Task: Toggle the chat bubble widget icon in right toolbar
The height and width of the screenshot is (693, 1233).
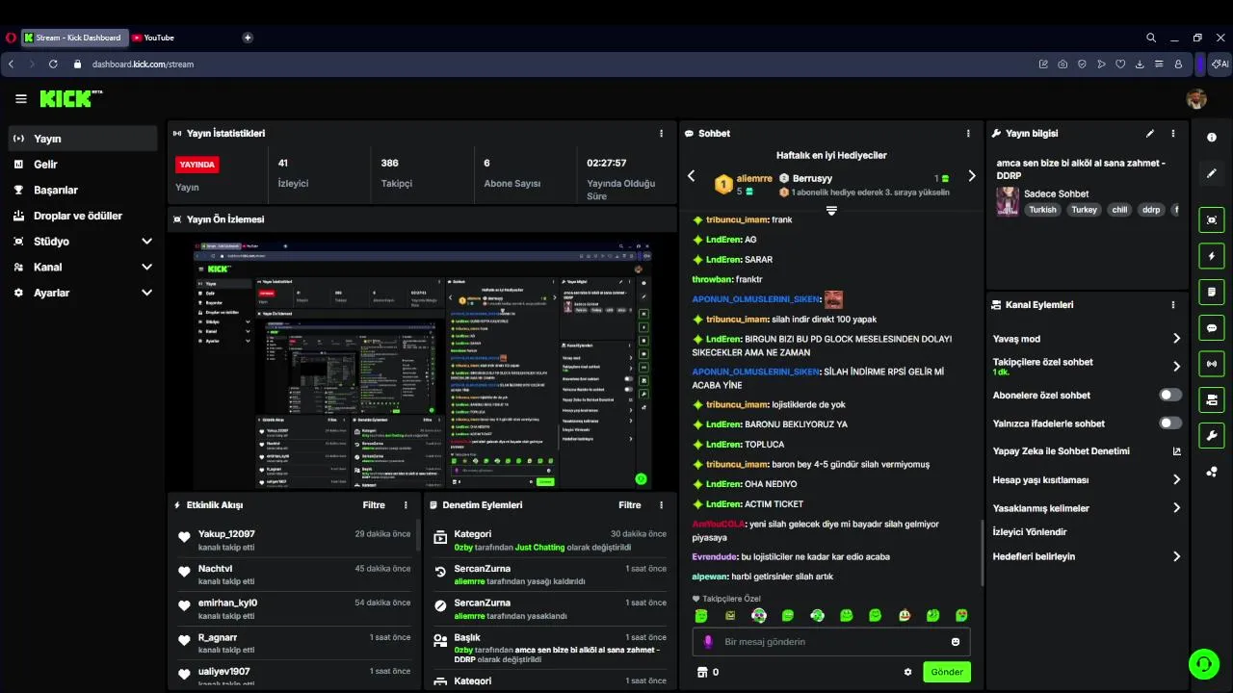Action: (1212, 328)
